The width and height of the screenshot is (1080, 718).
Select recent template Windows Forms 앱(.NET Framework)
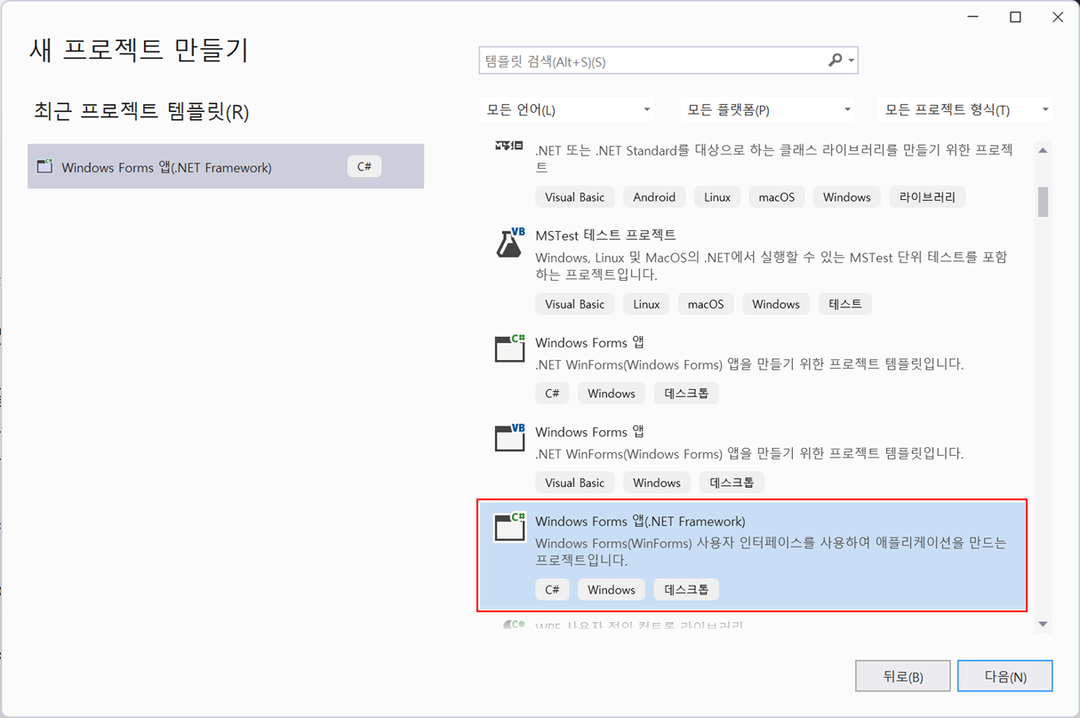[226, 166]
